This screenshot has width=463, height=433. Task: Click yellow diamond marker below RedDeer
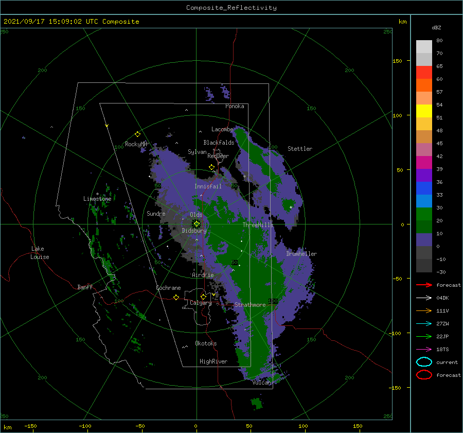click(x=211, y=167)
